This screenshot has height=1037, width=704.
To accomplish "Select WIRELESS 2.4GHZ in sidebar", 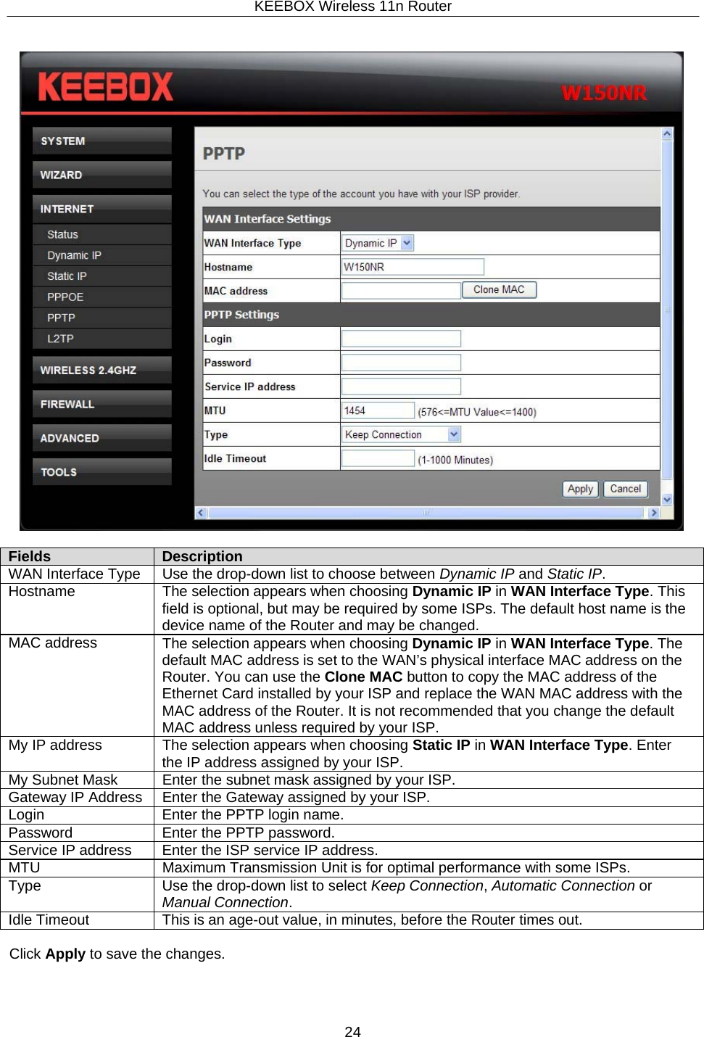I will click(x=102, y=370).
